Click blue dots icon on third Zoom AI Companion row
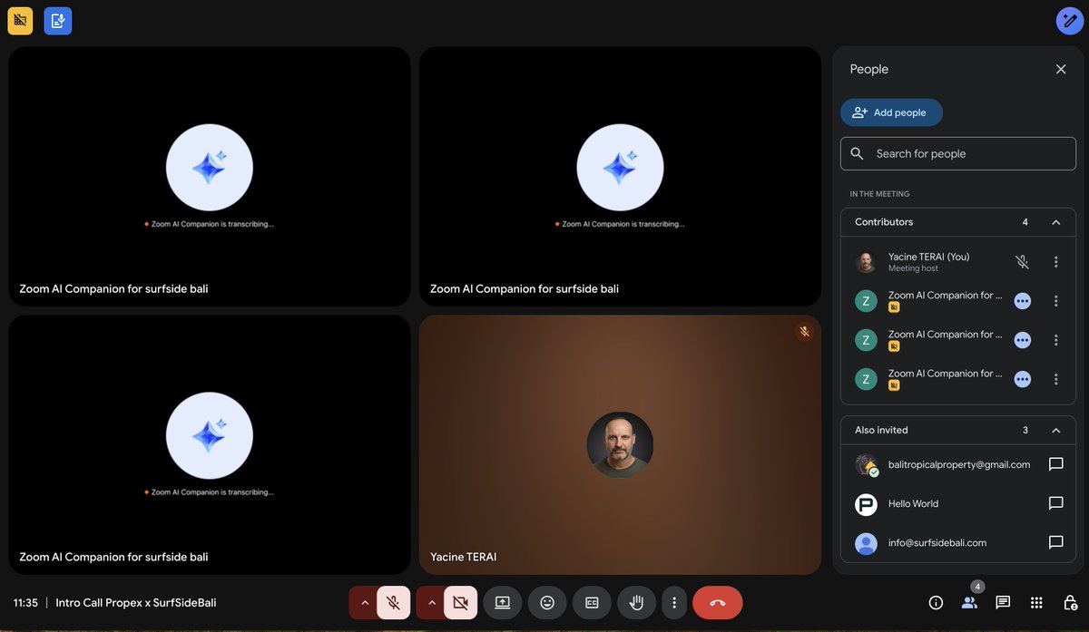Image resolution: width=1089 pixels, height=632 pixels. tap(1022, 379)
